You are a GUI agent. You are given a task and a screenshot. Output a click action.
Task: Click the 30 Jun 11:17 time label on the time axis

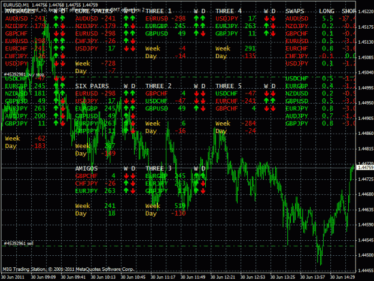163,277
